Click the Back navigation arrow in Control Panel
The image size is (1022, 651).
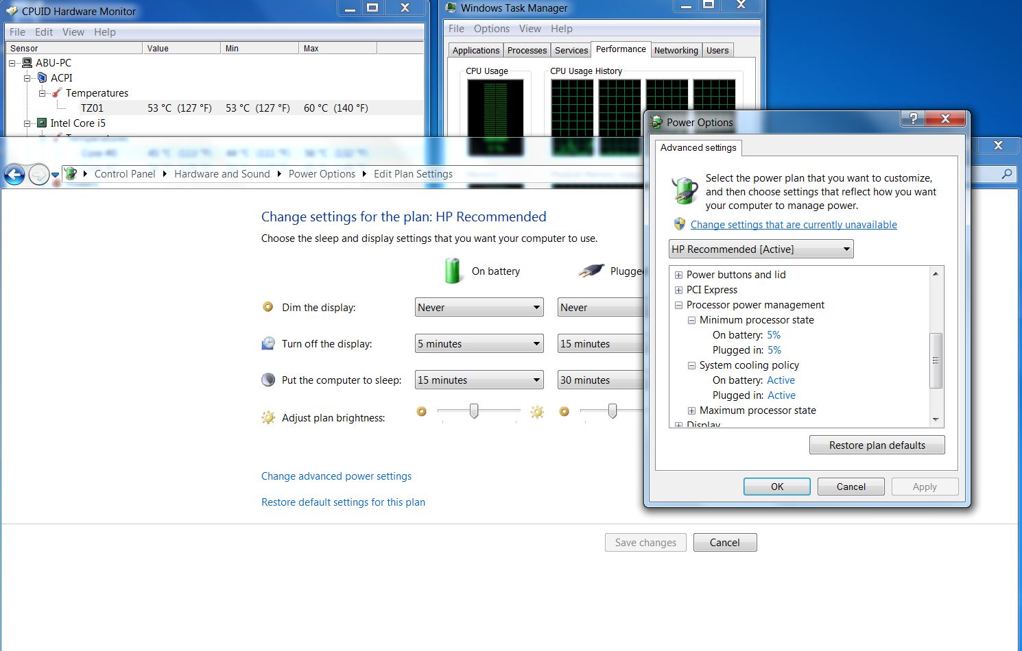pyautogui.click(x=14, y=175)
